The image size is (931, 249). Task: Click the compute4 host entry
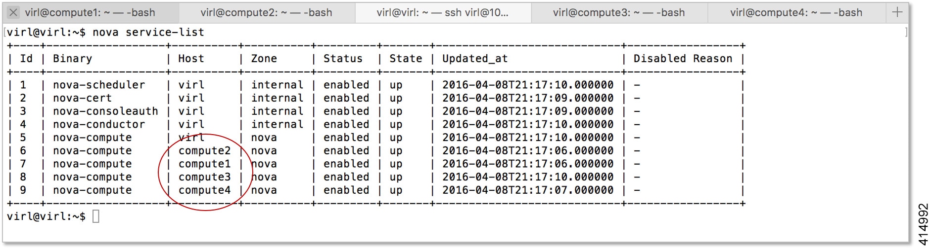204,190
